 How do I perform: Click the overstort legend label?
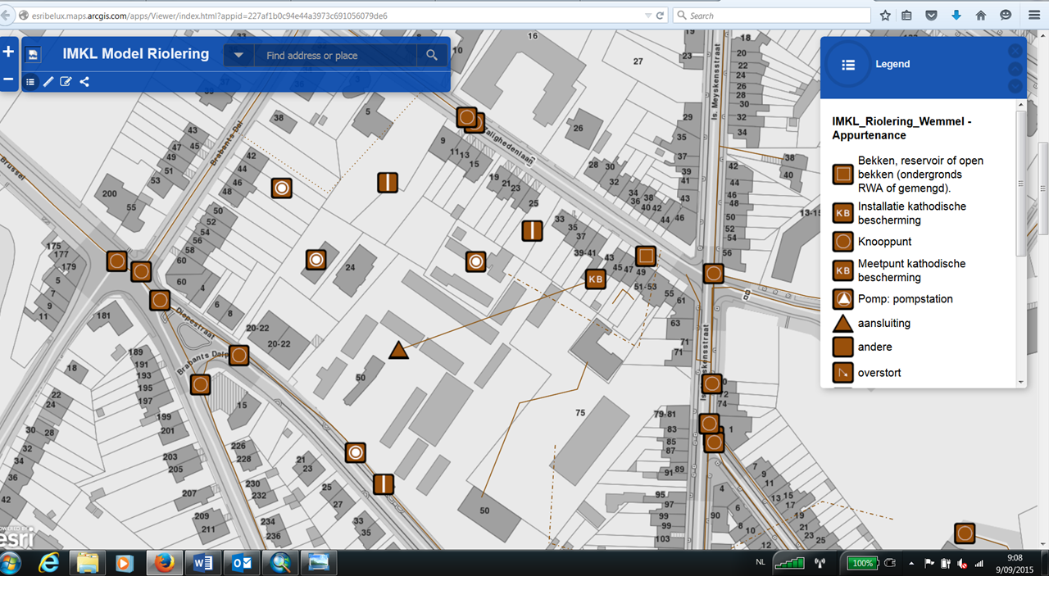tap(879, 373)
